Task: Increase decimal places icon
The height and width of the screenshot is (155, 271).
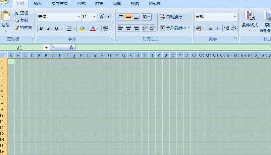Action: (226, 28)
